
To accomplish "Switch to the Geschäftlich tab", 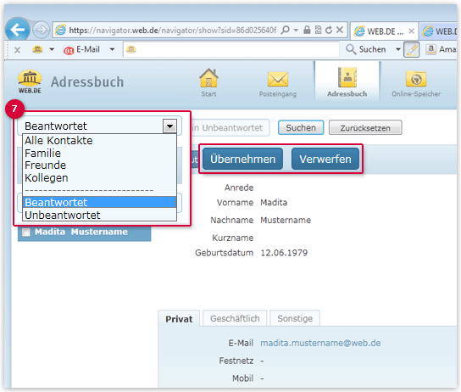I will tap(235, 318).
